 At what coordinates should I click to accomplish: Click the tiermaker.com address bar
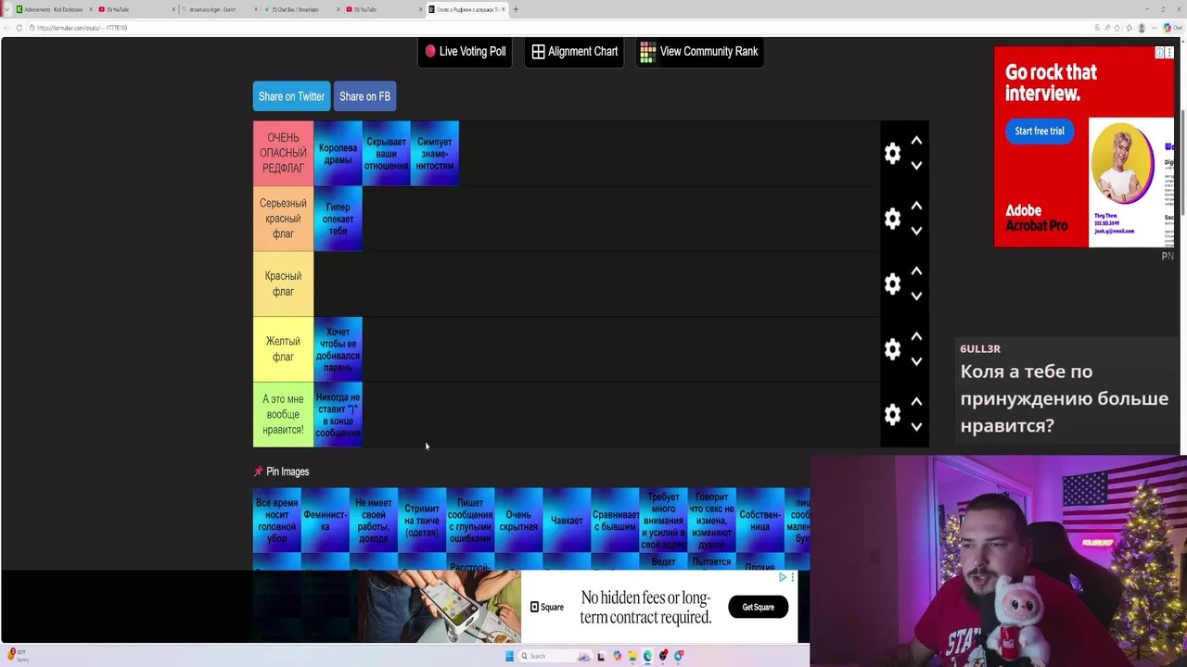tap(556, 28)
